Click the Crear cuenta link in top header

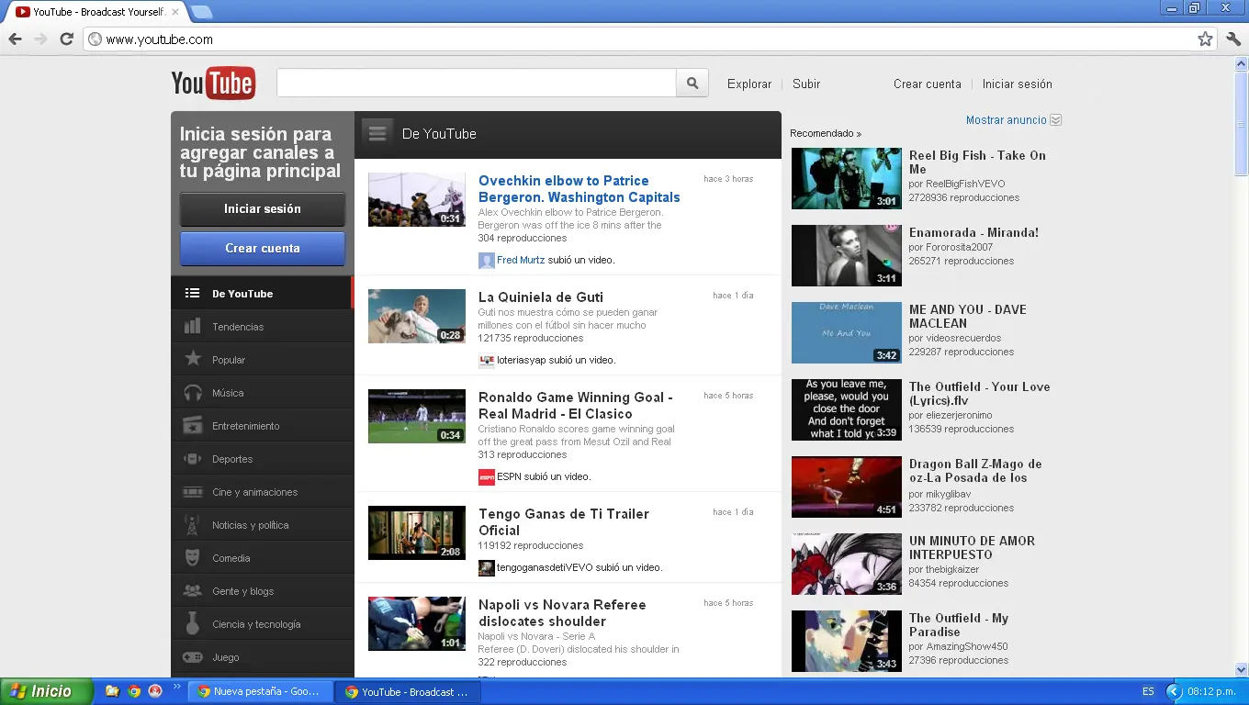tap(928, 84)
